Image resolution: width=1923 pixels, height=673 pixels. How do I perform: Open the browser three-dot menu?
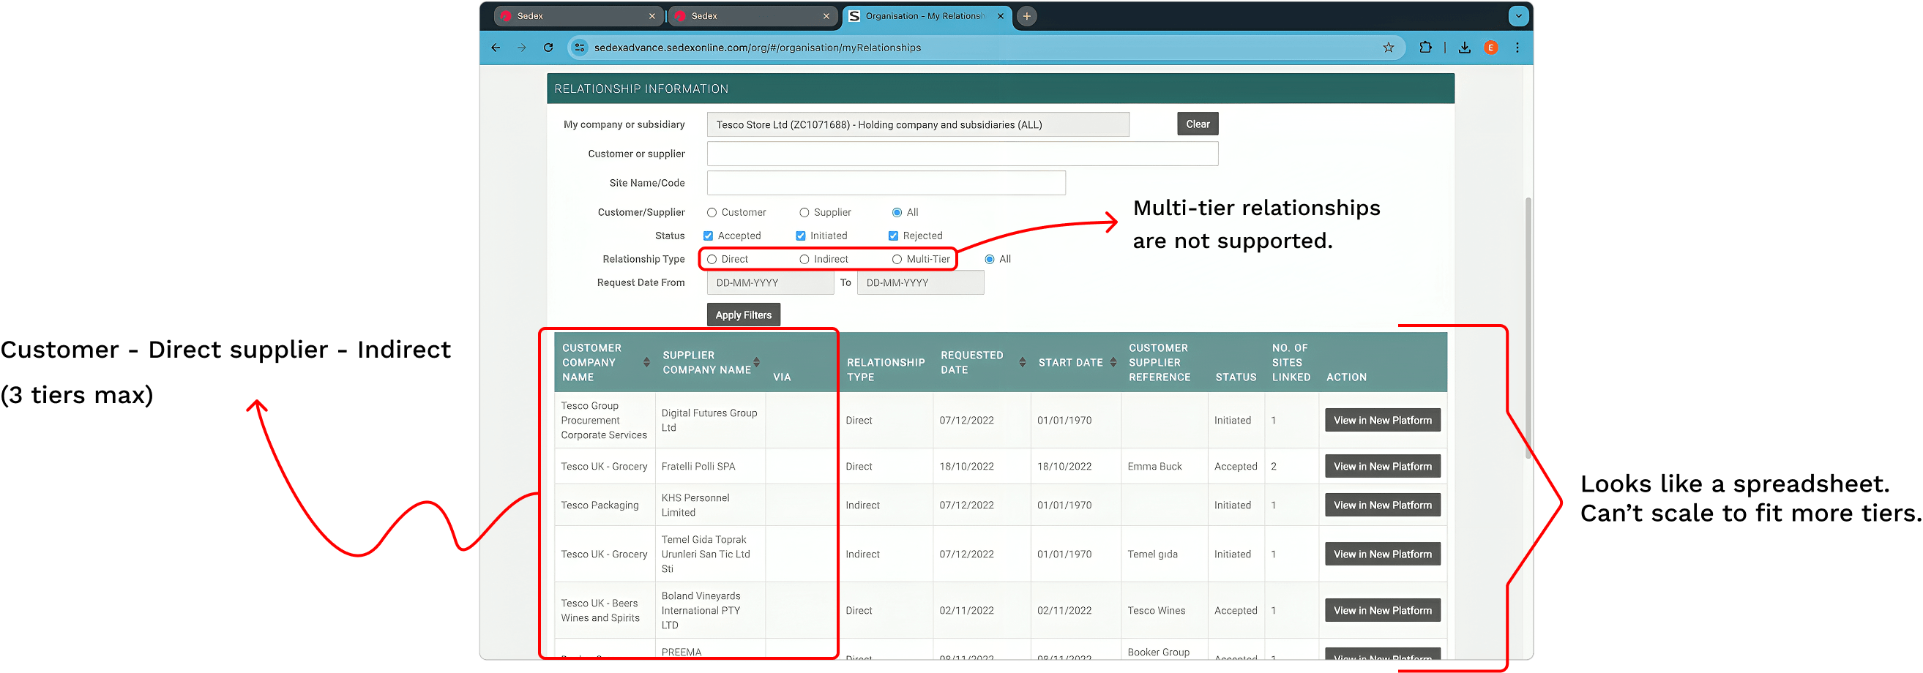click(x=1517, y=48)
